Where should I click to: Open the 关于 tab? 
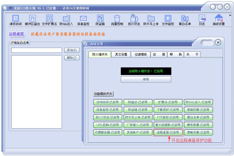[192, 55]
